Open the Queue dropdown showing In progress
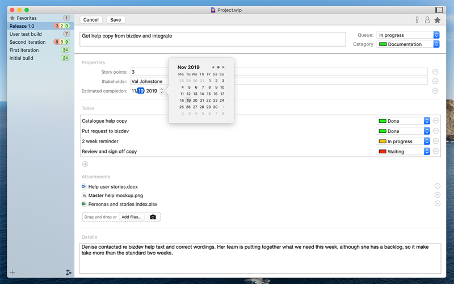The image size is (454, 284). [408, 35]
